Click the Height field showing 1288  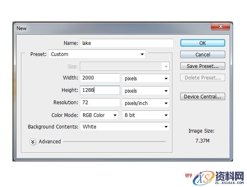tap(100, 91)
